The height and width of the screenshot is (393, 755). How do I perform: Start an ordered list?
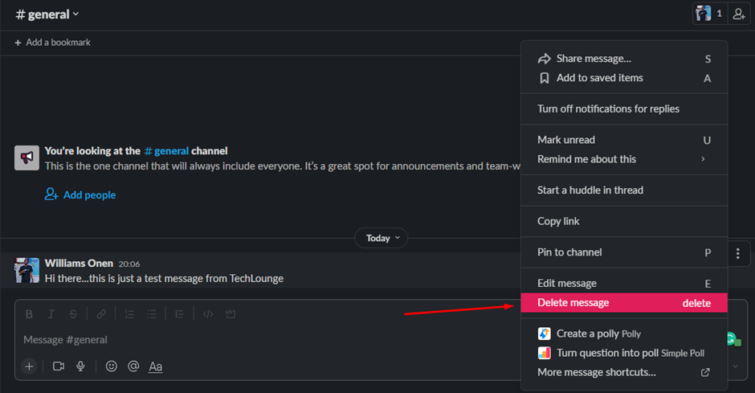129,314
